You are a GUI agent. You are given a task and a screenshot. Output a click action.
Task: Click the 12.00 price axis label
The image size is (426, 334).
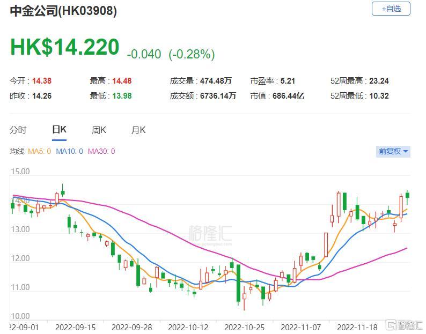[x=20, y=258]
